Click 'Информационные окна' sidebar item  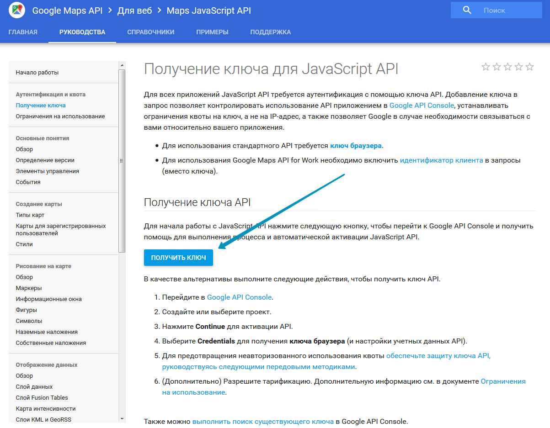[x=48, y=299]
